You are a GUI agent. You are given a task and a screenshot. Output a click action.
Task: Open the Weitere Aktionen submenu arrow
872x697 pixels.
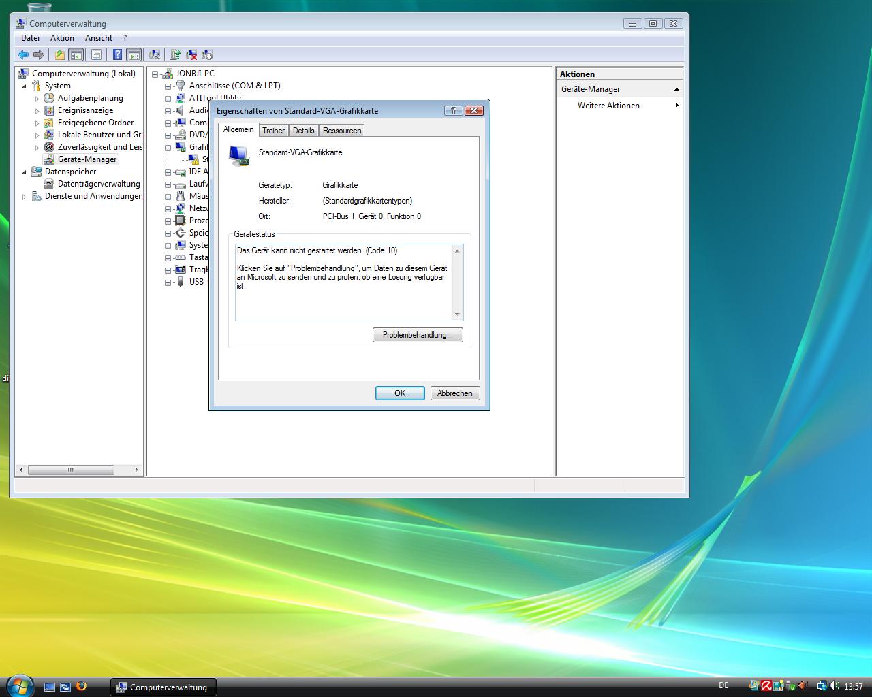click(x=676, y=106)
